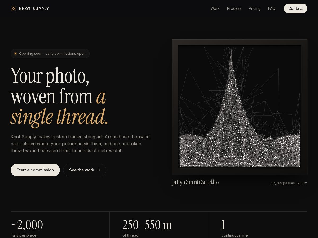
Task: Open the Pricing nav link
Action: coord(255,8)
